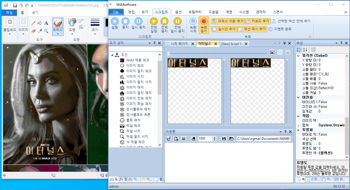
Task: Select the Fill bucket tool in Paint
Action: click(40, 23)
